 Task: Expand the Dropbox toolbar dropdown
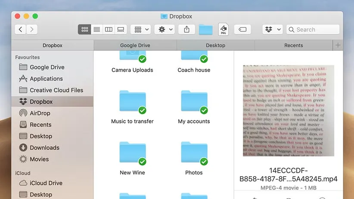[272, 29]
